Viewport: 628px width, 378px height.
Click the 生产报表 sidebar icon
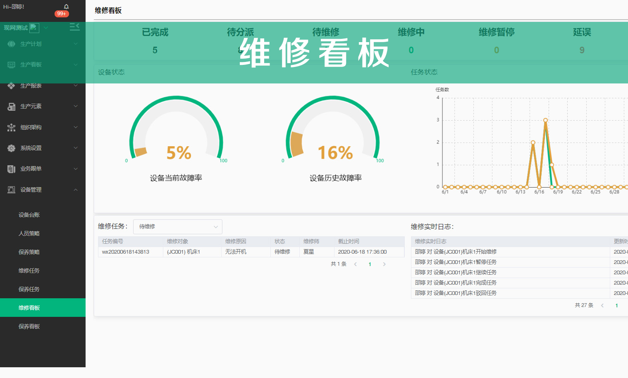pyautogui.click(x=11, y=86)
